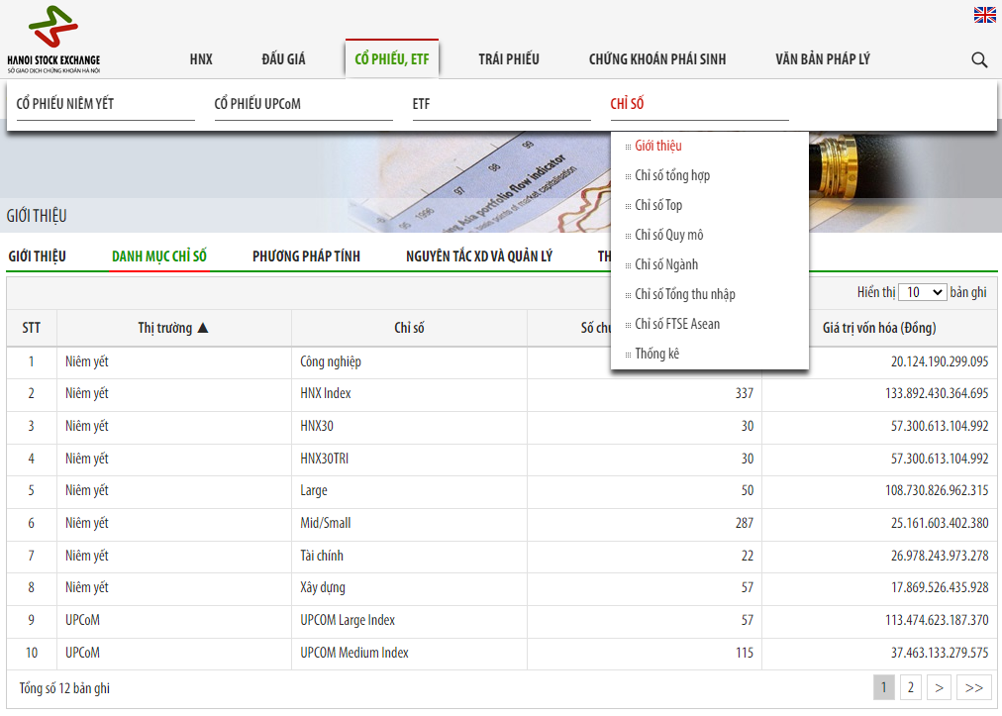Click the Hanoi Stock Exchange logo

click(x=53, y=39)
